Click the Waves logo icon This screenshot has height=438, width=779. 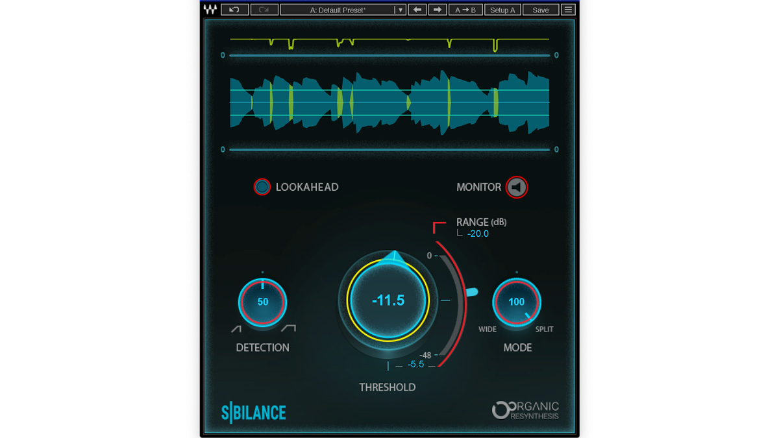tap(210, 10)
